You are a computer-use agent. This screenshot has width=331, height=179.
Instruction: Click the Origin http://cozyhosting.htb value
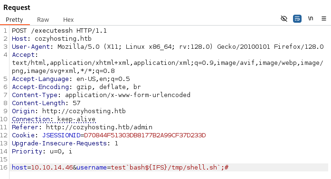coord(84,111)
